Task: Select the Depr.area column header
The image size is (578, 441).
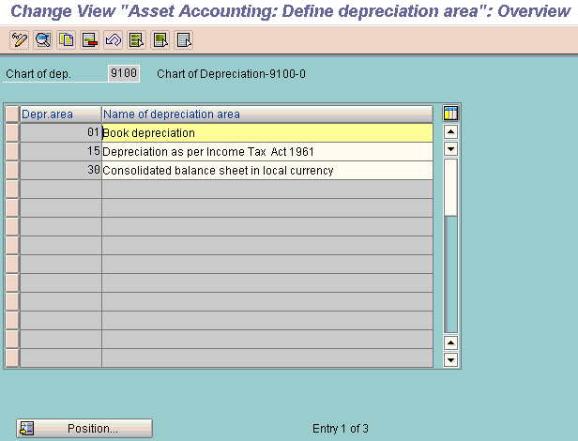Action: click(61, 114)
